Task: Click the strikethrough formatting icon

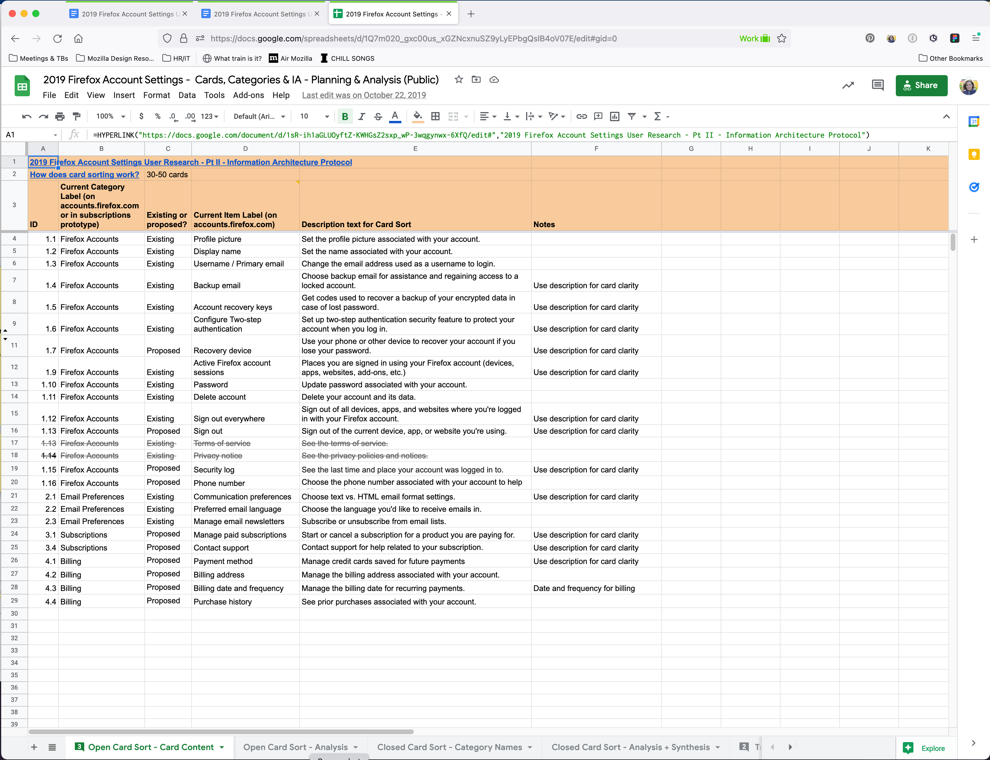Action: tap(378, 116)
